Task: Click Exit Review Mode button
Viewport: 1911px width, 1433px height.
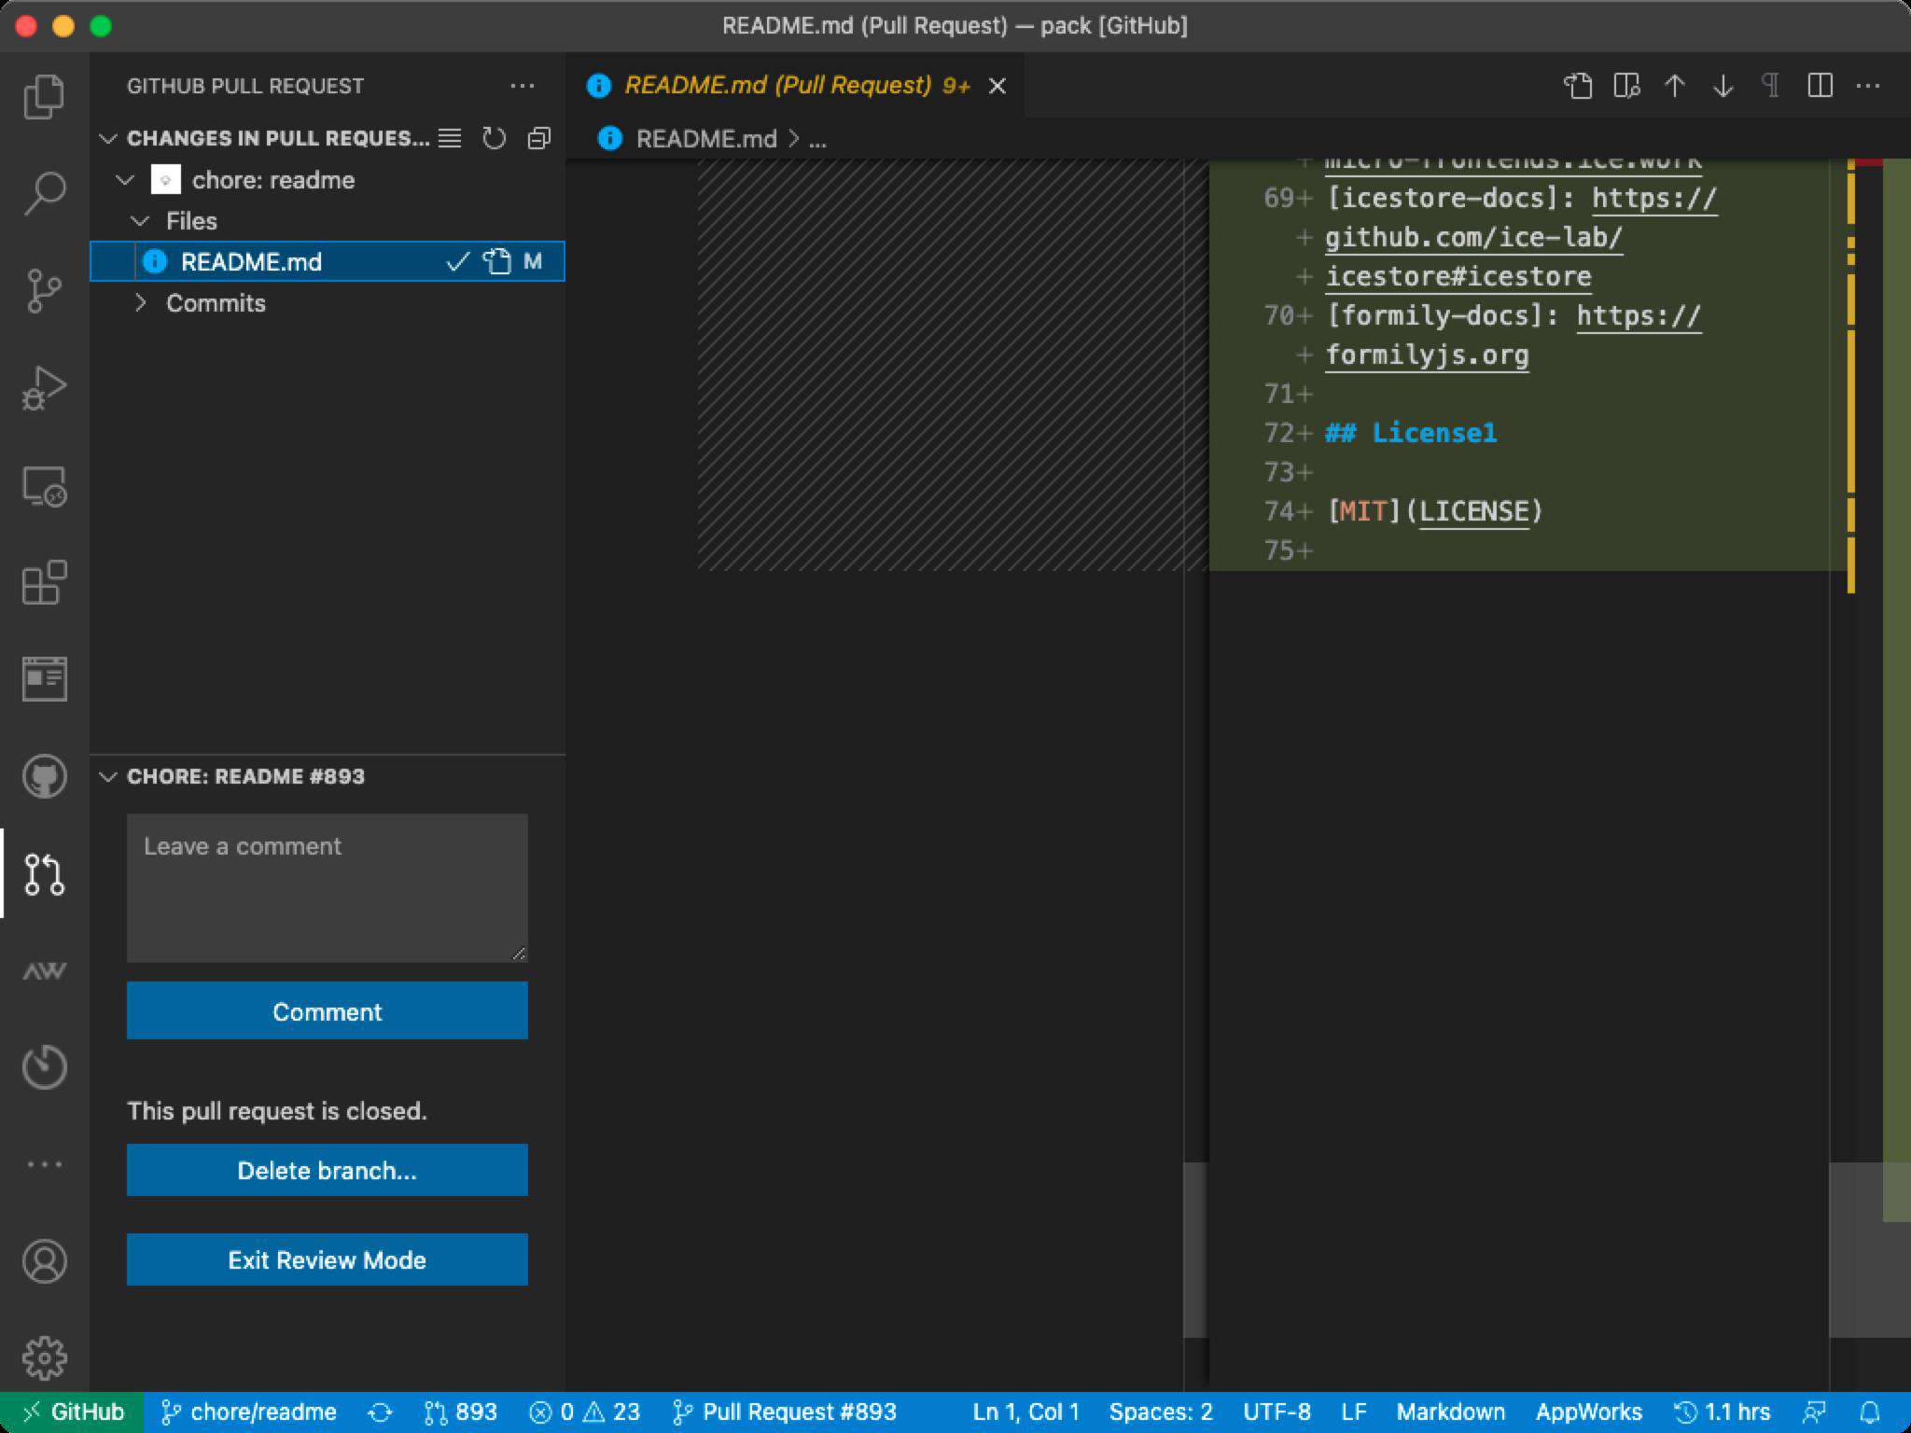Action: (327, 1259)
